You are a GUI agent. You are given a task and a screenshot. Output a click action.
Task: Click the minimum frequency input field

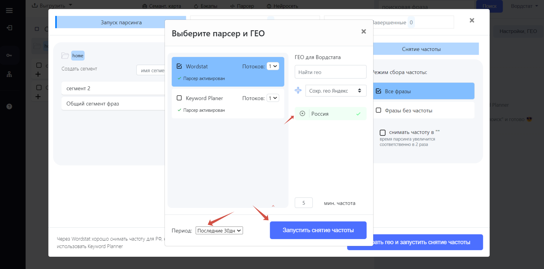(x=304, y=203)
